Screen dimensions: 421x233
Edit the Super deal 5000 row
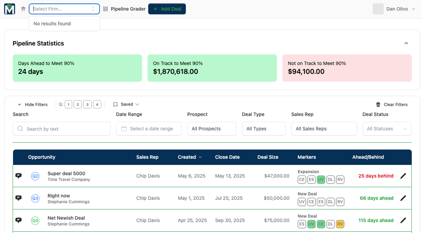(403, 176)
